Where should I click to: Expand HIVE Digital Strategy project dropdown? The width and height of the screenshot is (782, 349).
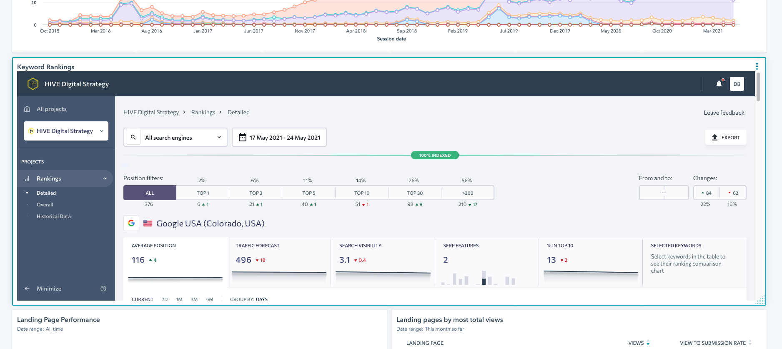66,131
